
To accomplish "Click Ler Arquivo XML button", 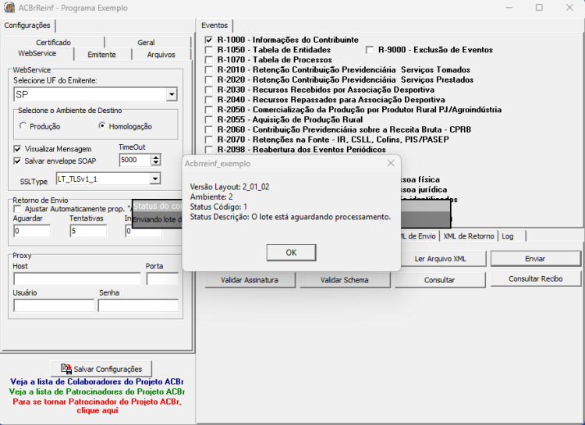I will (440, 259).
